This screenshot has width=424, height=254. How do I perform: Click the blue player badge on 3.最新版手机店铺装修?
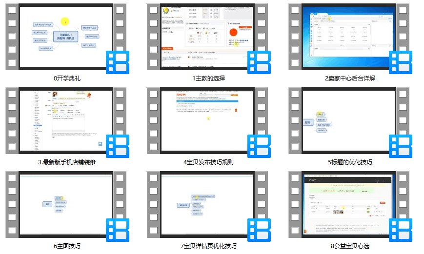[x=118, y=146]
